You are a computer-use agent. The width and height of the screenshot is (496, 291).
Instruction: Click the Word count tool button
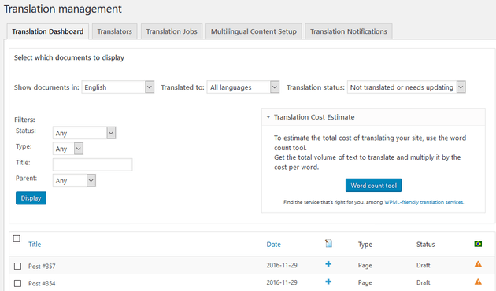point(374,185)
